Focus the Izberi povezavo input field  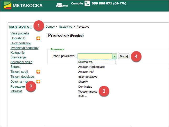pyautogui.click(x=95, y=56)
